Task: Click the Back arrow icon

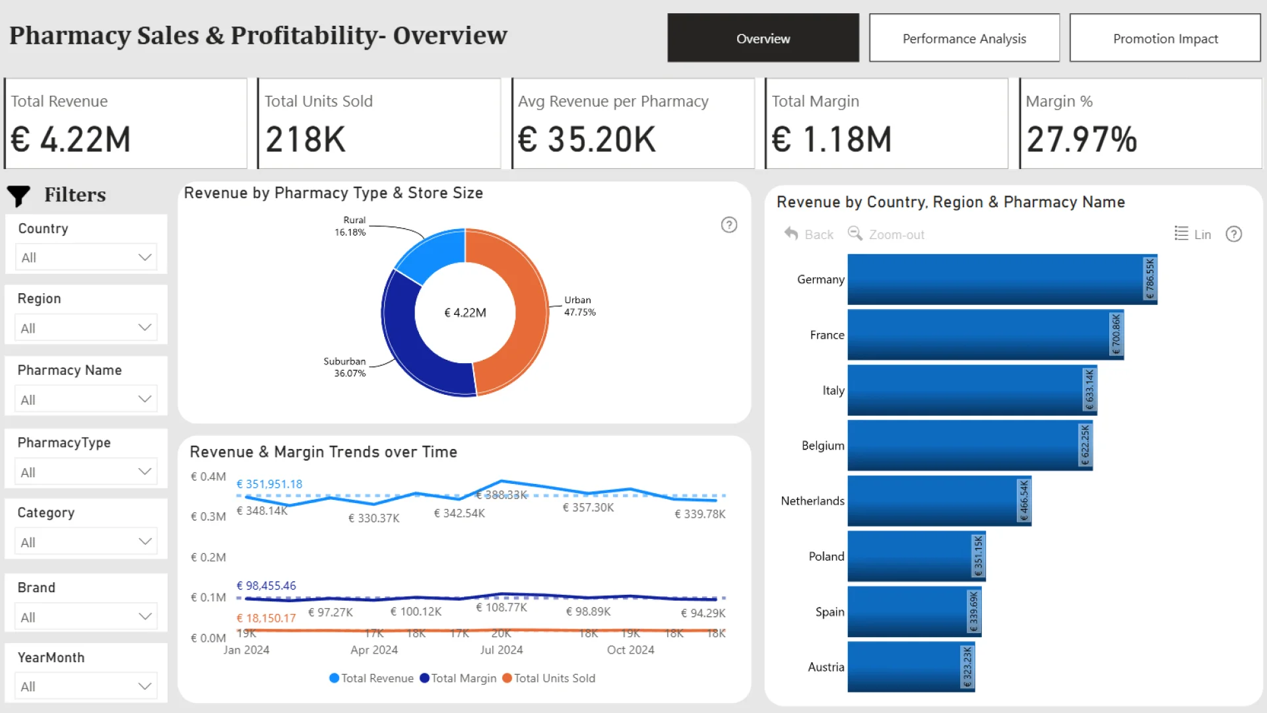Action: coord(791,234)
